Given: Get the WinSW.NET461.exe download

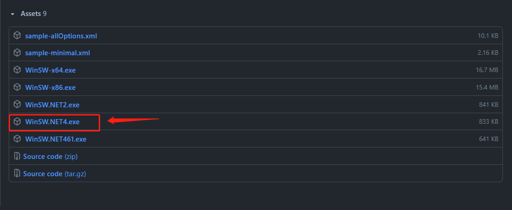Looking at the screenshot, I should [56, 139].
